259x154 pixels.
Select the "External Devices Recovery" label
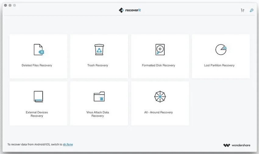point(37,114)
